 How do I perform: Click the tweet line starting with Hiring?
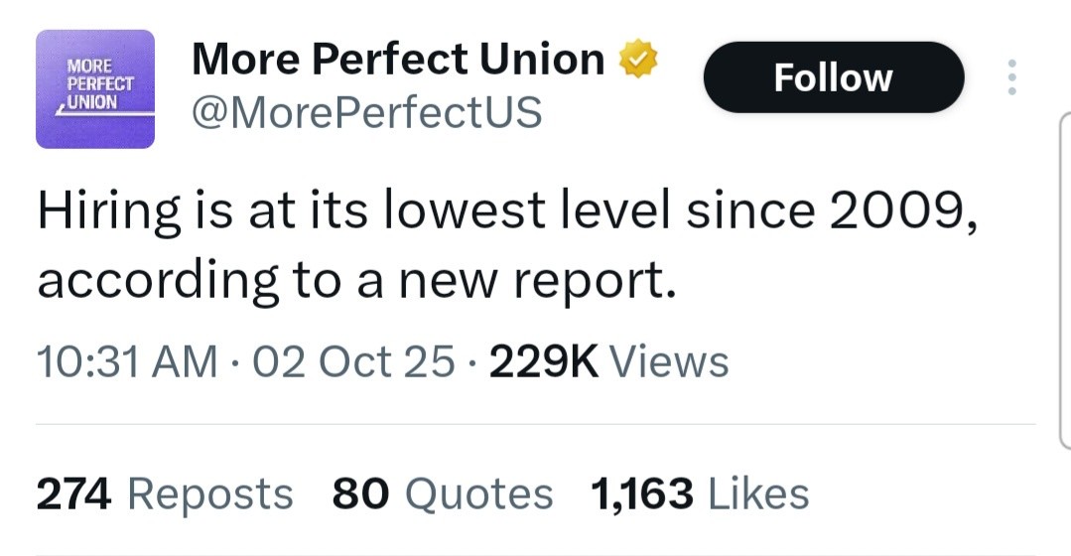[506, 210]
